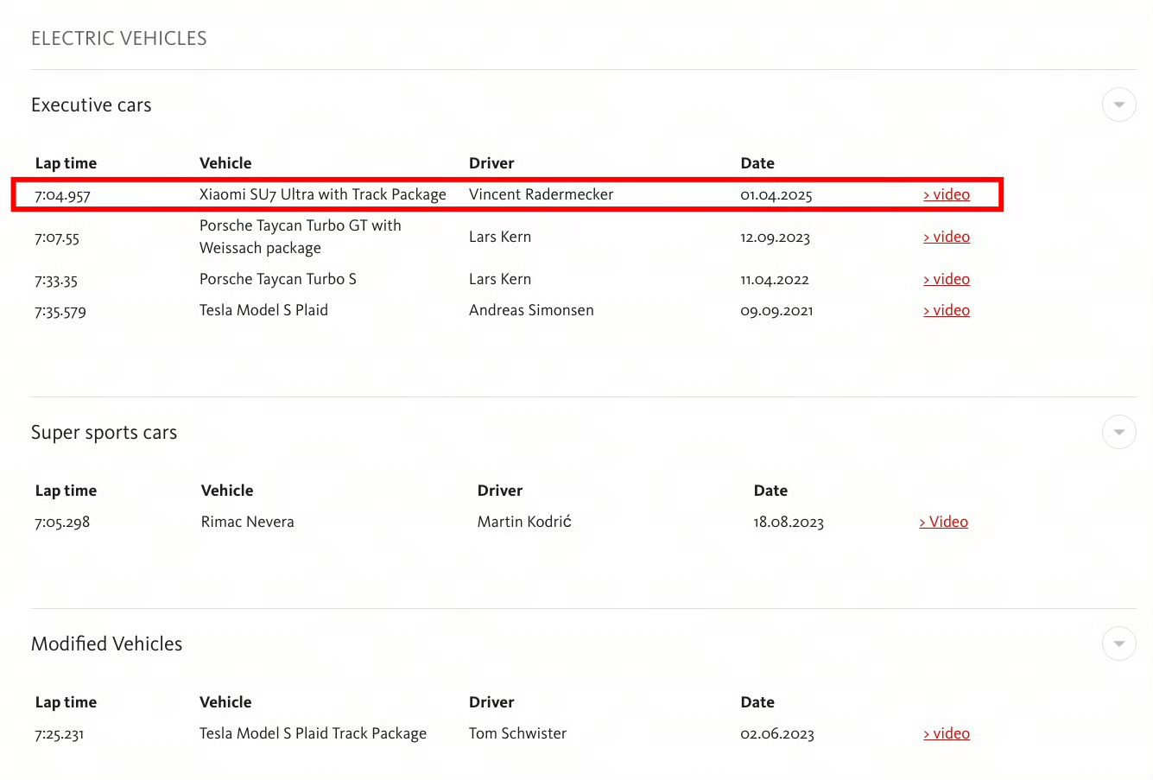Click the Electric Vehicles title
The height and width of the screenshot is (780, 1153).
point(119,39)
